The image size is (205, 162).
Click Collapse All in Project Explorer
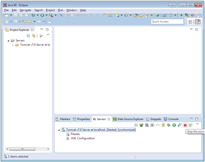pos(28,36)
